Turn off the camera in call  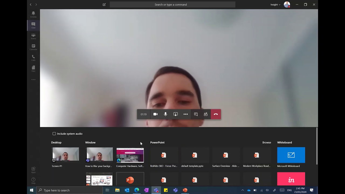click(156, 114)
